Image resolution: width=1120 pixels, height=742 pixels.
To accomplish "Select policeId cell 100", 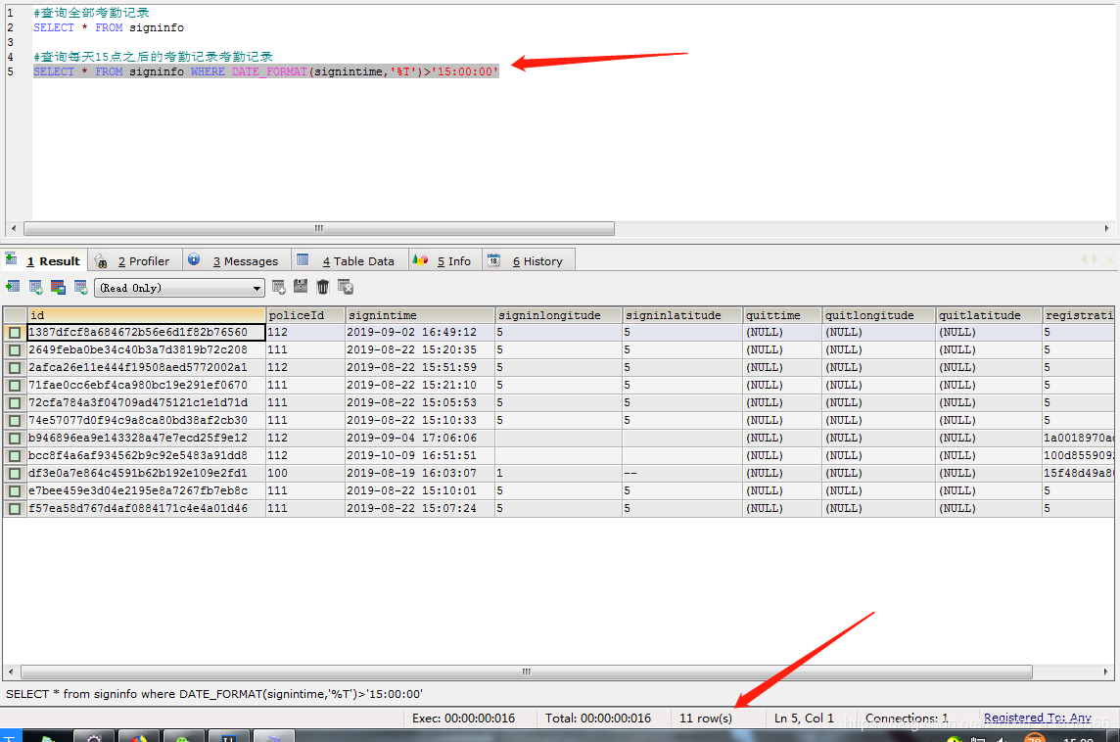I will point(305,474).
